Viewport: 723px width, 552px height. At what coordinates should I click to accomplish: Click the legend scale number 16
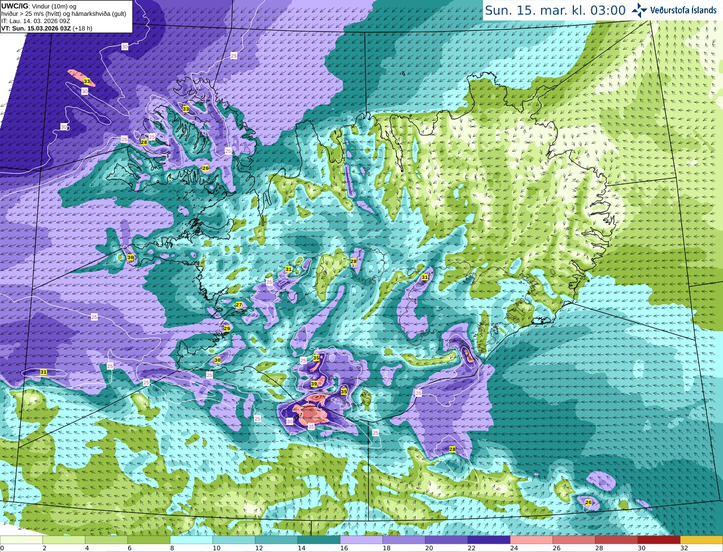click(344, 548)
